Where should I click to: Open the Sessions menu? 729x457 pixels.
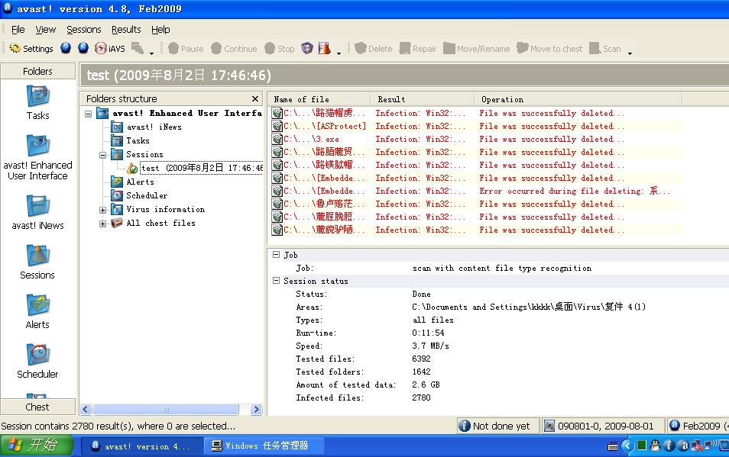83,29
